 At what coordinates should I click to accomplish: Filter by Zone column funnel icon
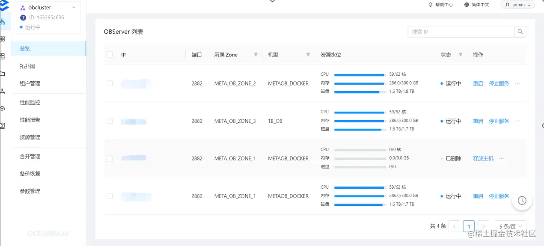(x=256, y=55)
